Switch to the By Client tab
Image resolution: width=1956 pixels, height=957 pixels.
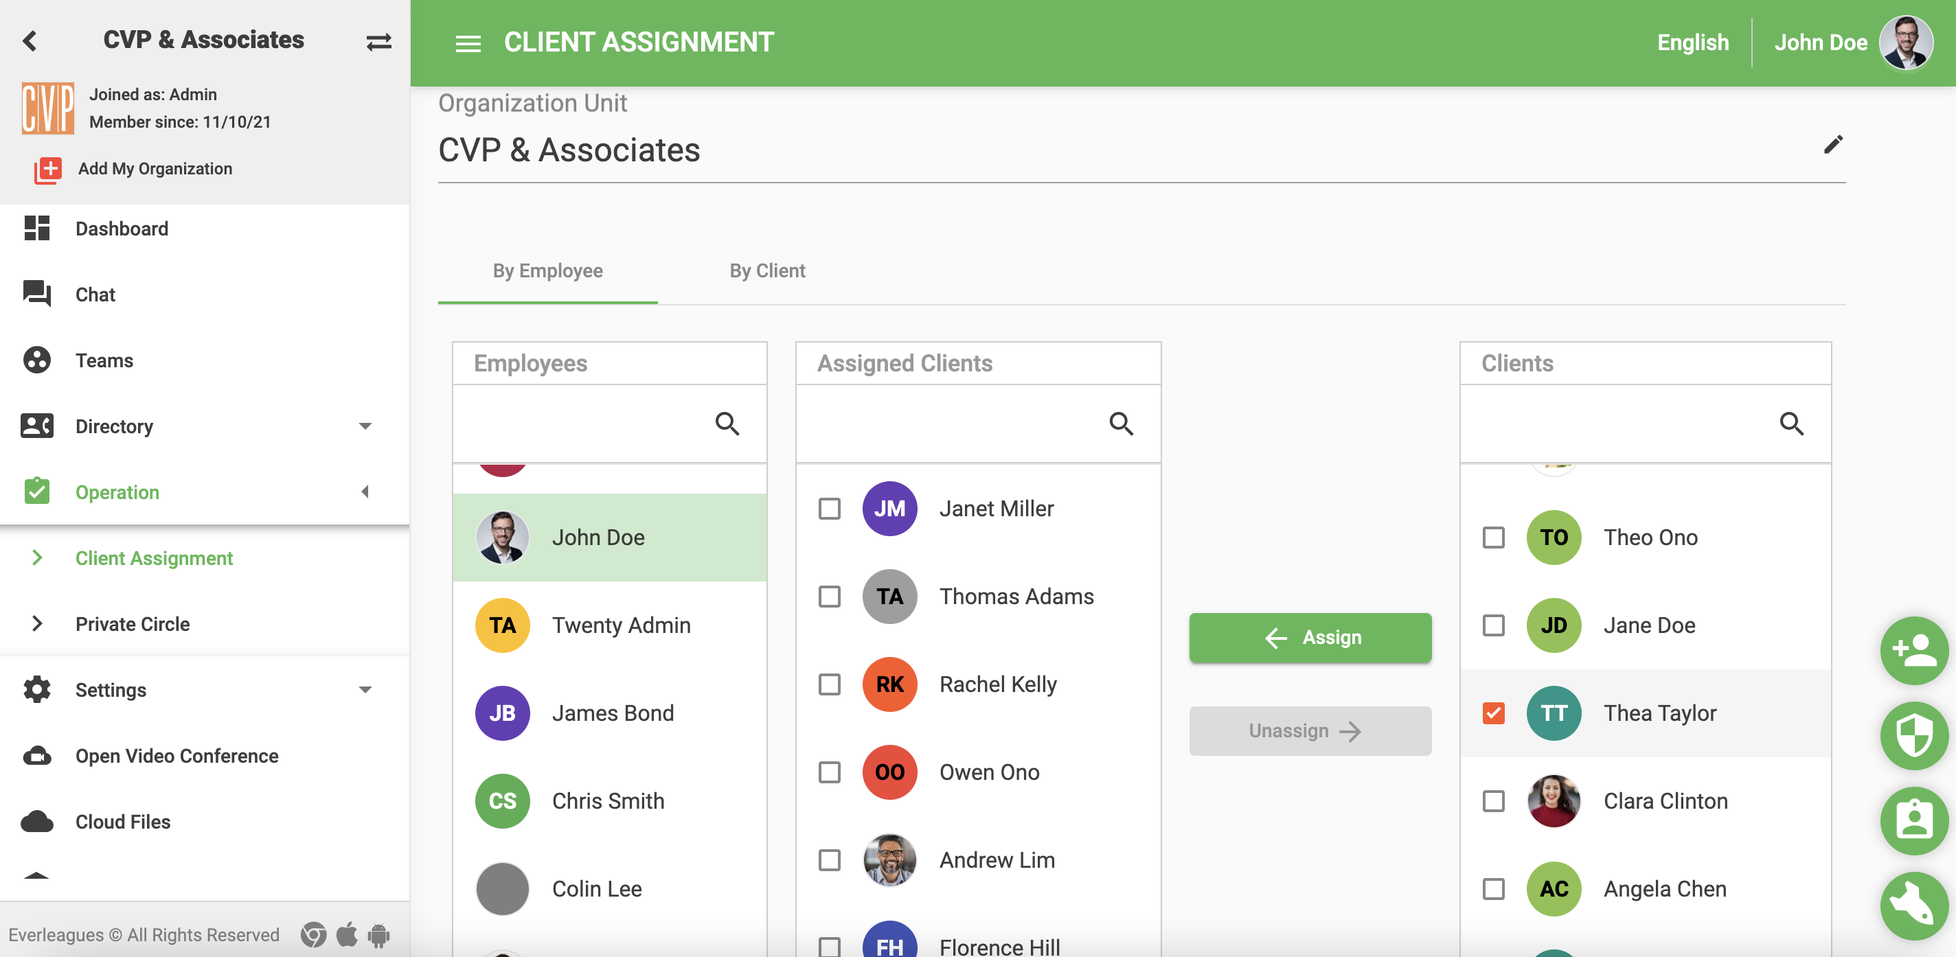(x=767, y=271)
